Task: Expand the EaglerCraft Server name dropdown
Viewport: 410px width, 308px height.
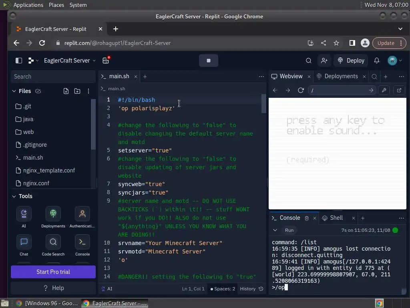Action: pyautogui.click(x=70, y=61)
